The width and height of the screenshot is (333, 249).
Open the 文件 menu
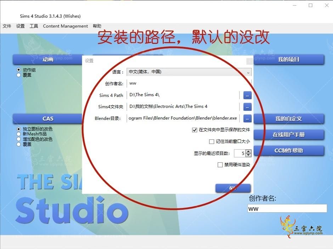(7, 26)
